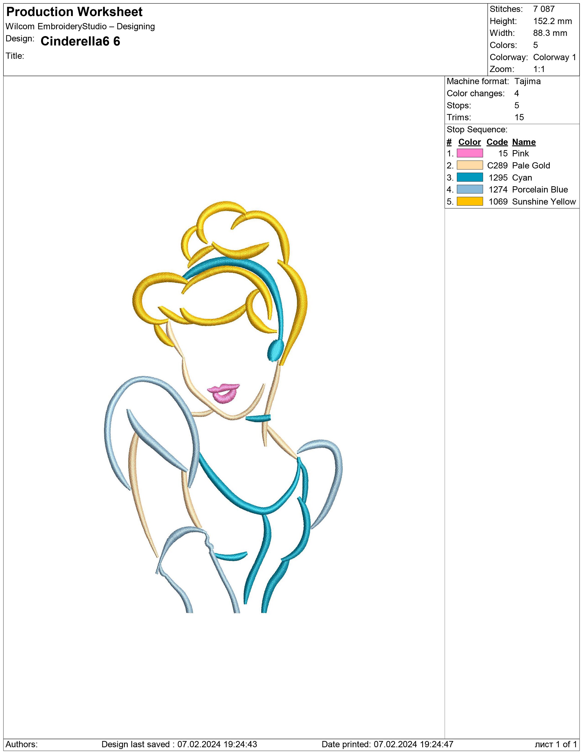The image size is (583, 752).
Task: Click the thread code "1295"
Action: [498, 178]
